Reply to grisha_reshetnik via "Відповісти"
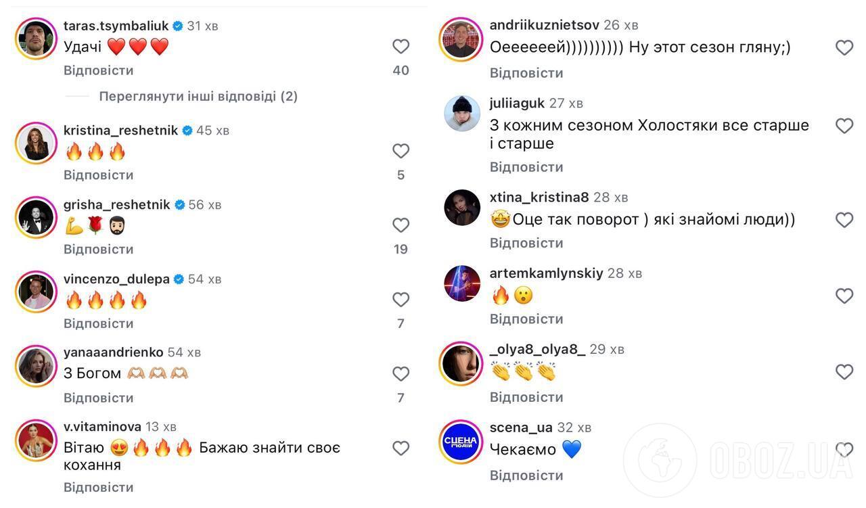866x508 pixels. pyautogui.click(x=98, y=249)
